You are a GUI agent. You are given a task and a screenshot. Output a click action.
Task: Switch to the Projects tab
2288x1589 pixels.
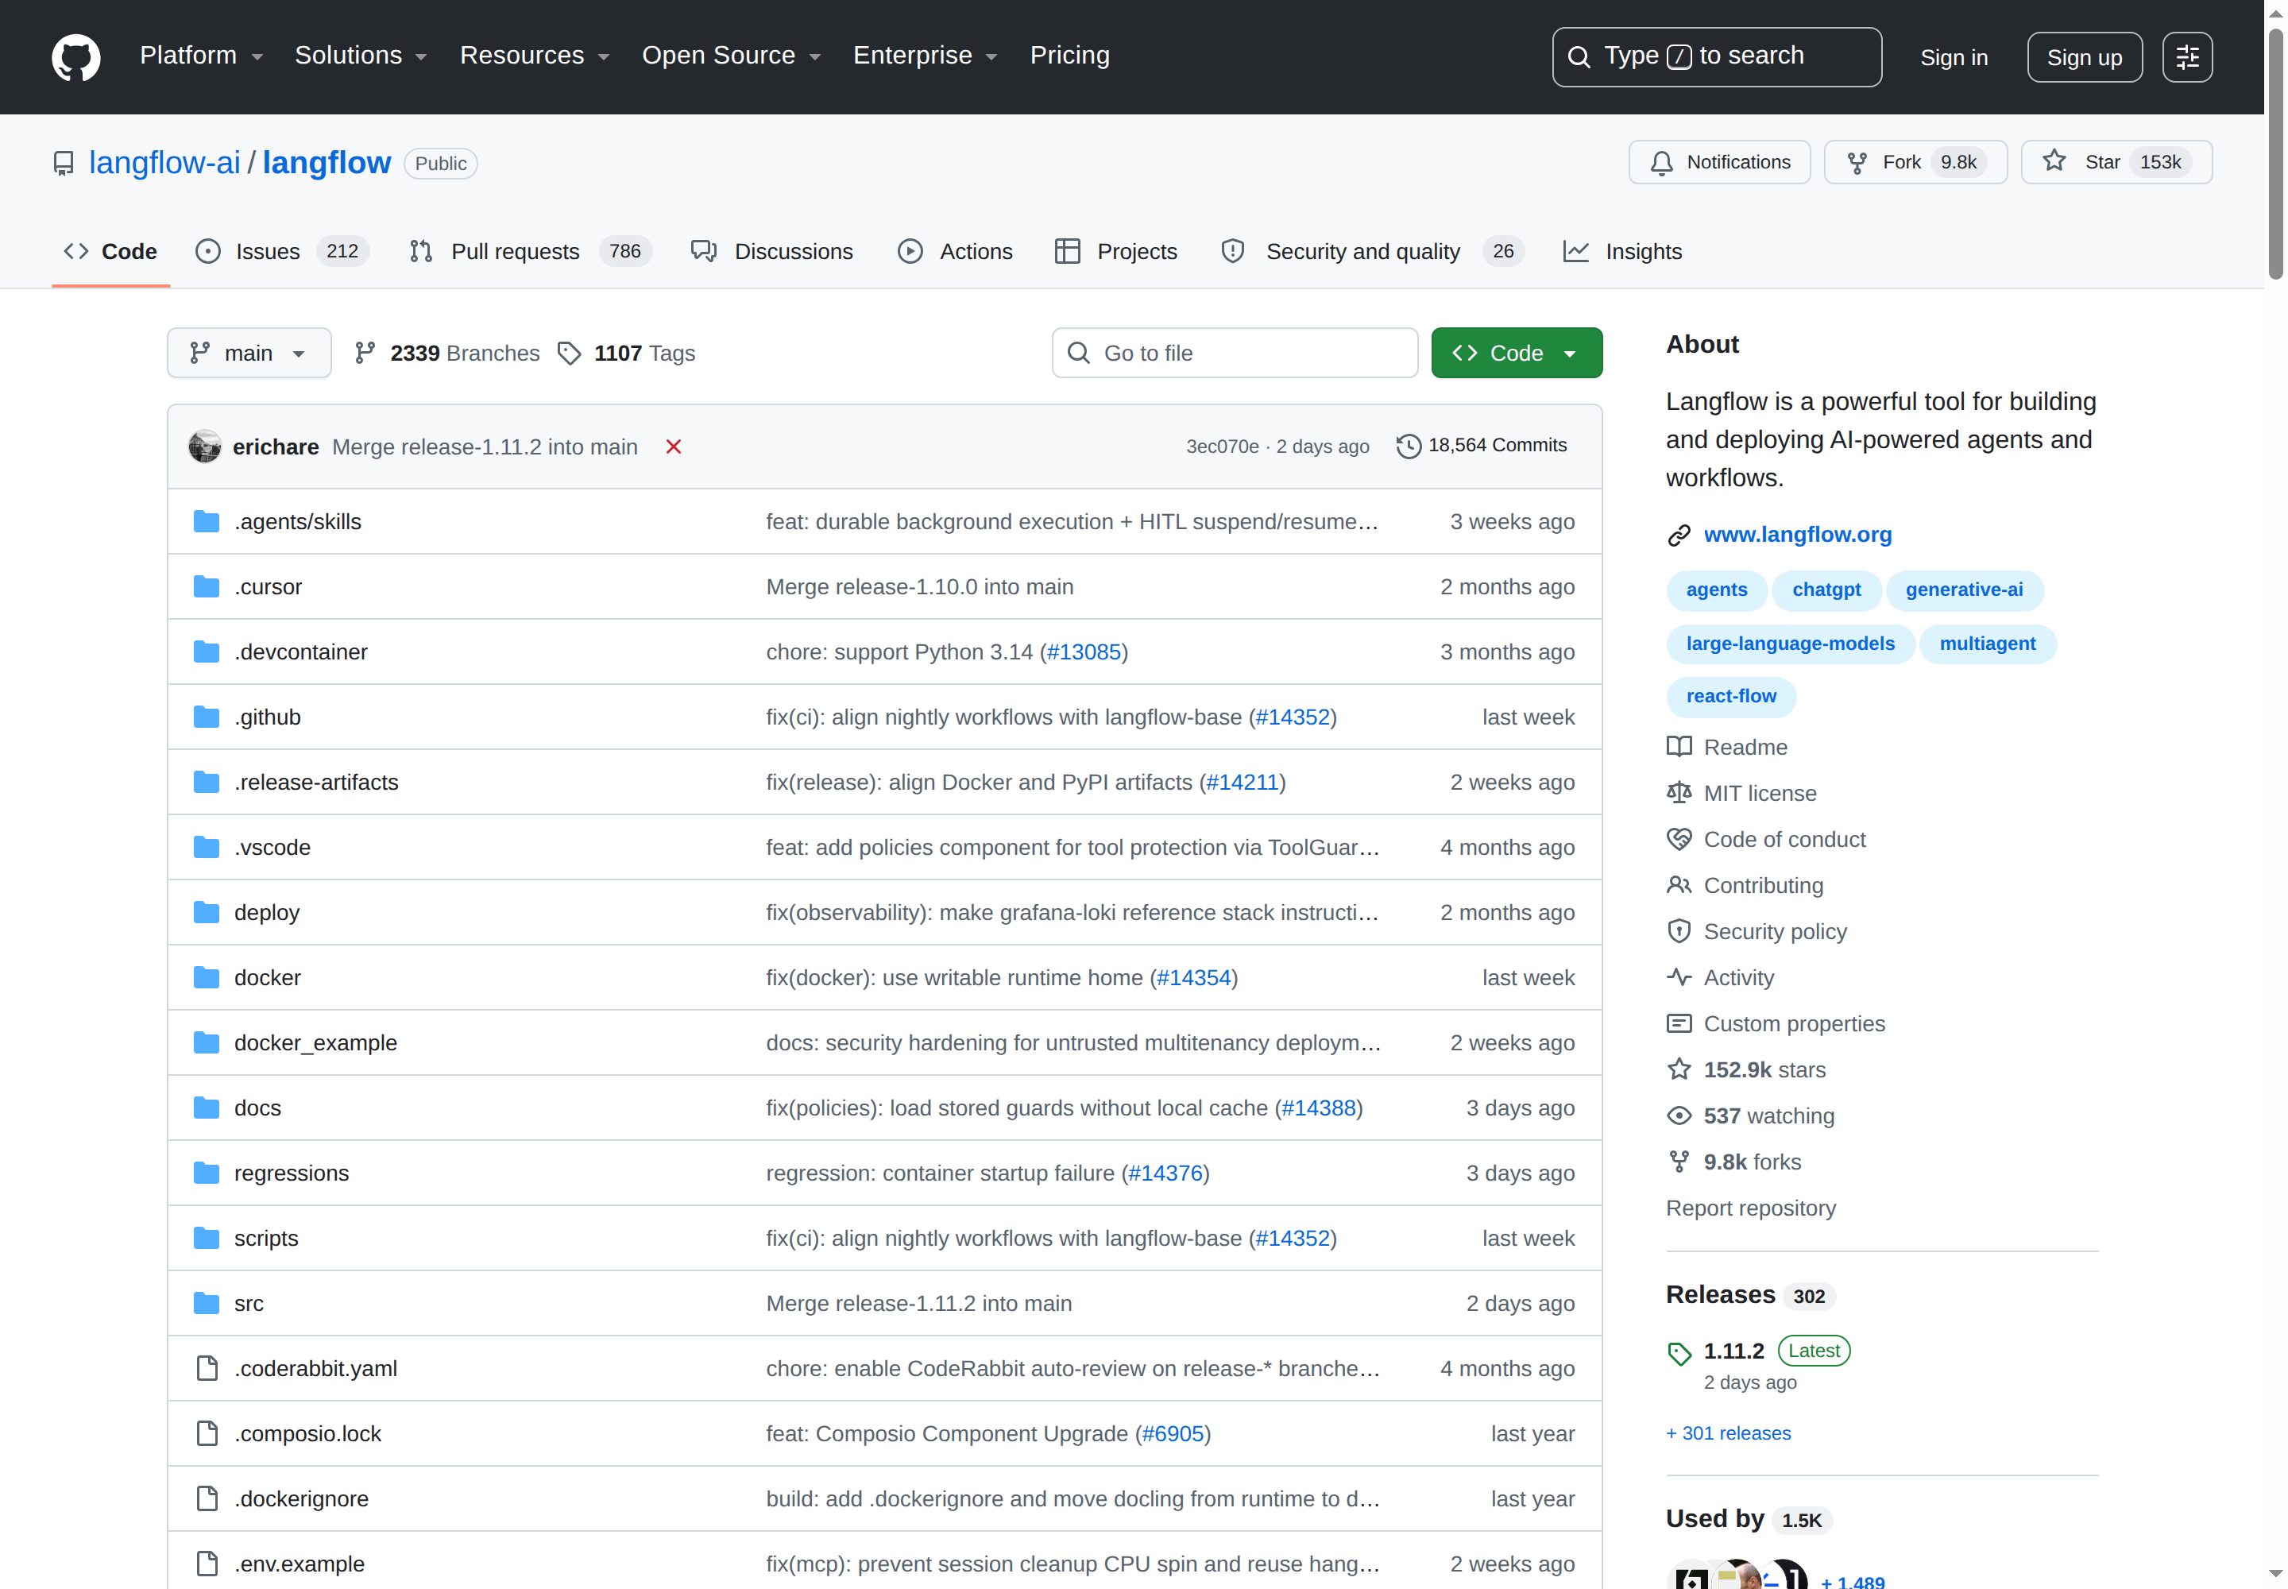tap(1115, 251)
